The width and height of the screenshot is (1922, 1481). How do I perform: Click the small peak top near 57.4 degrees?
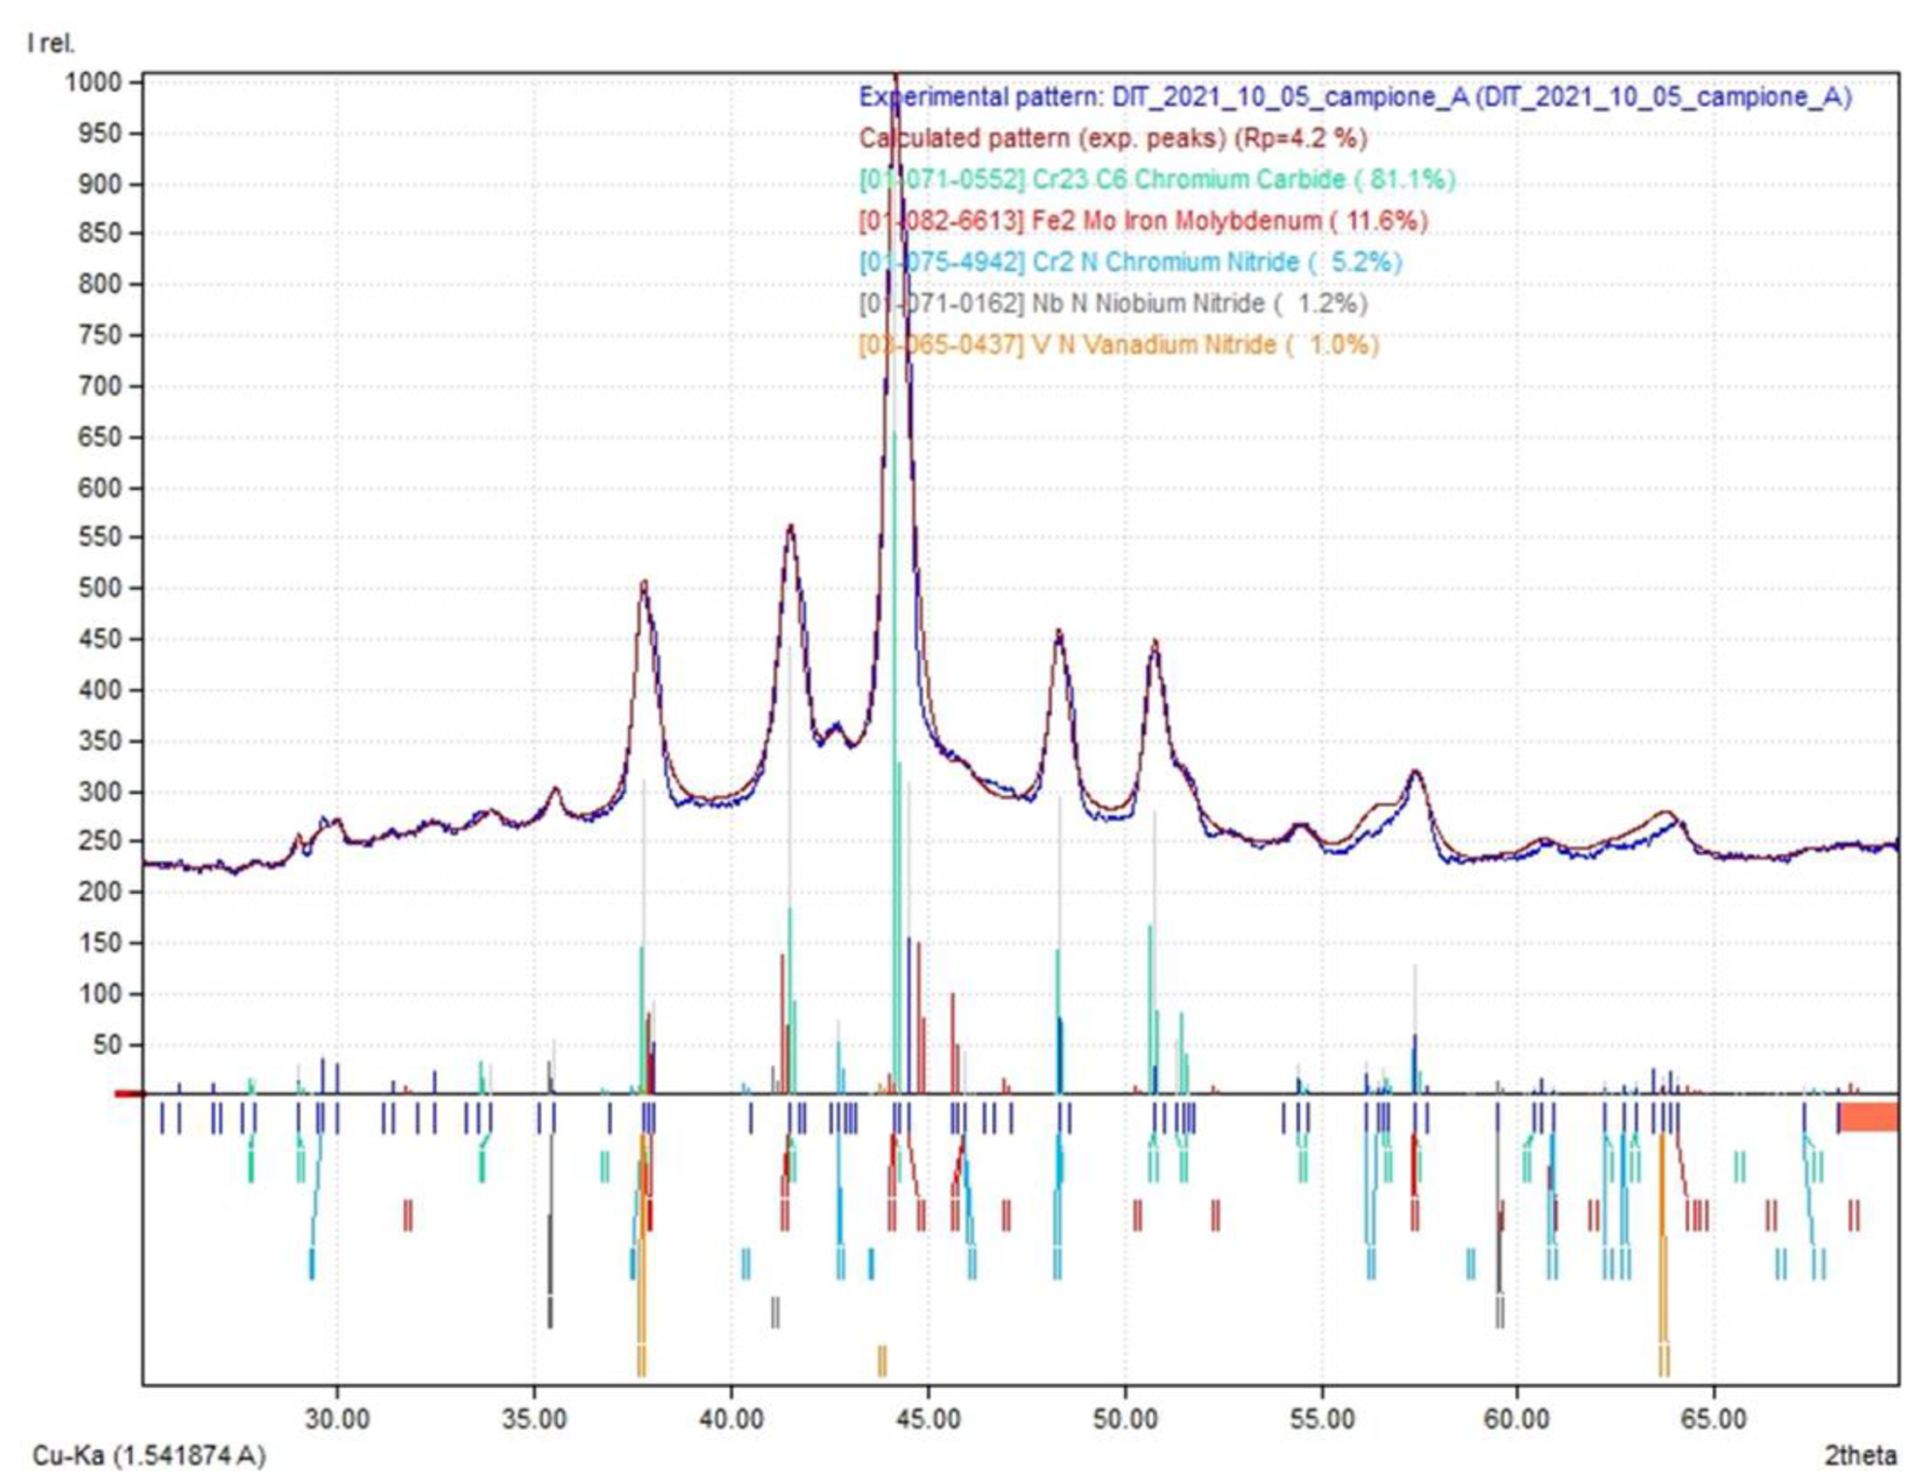click(1416, 773)
